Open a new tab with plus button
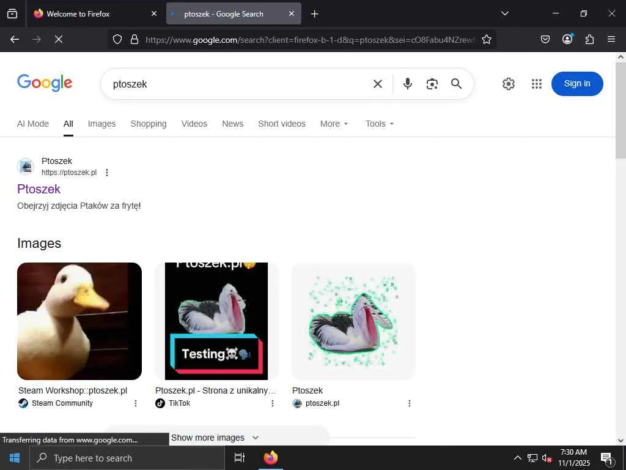This screenshot has width=626, height=470. pos(314,14)
